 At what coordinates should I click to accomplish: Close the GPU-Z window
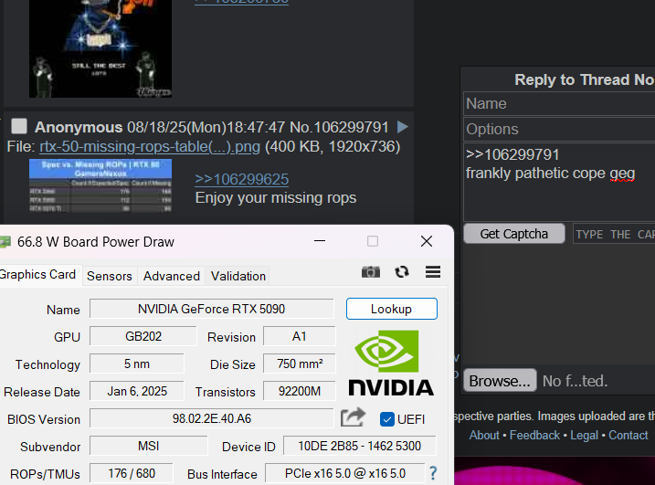tap(427, 241)
